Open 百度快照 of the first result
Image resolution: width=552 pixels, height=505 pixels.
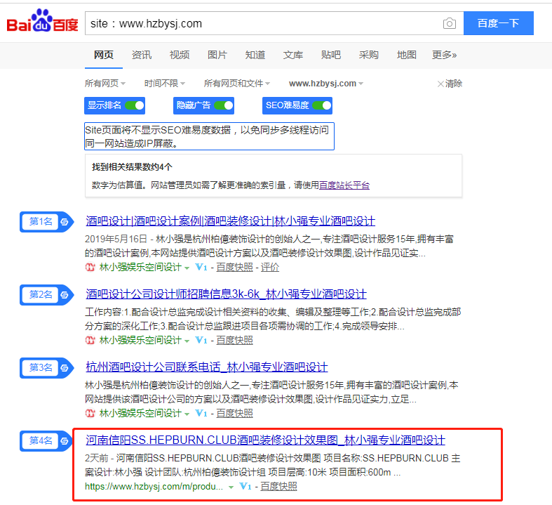[x=234, y=268]
